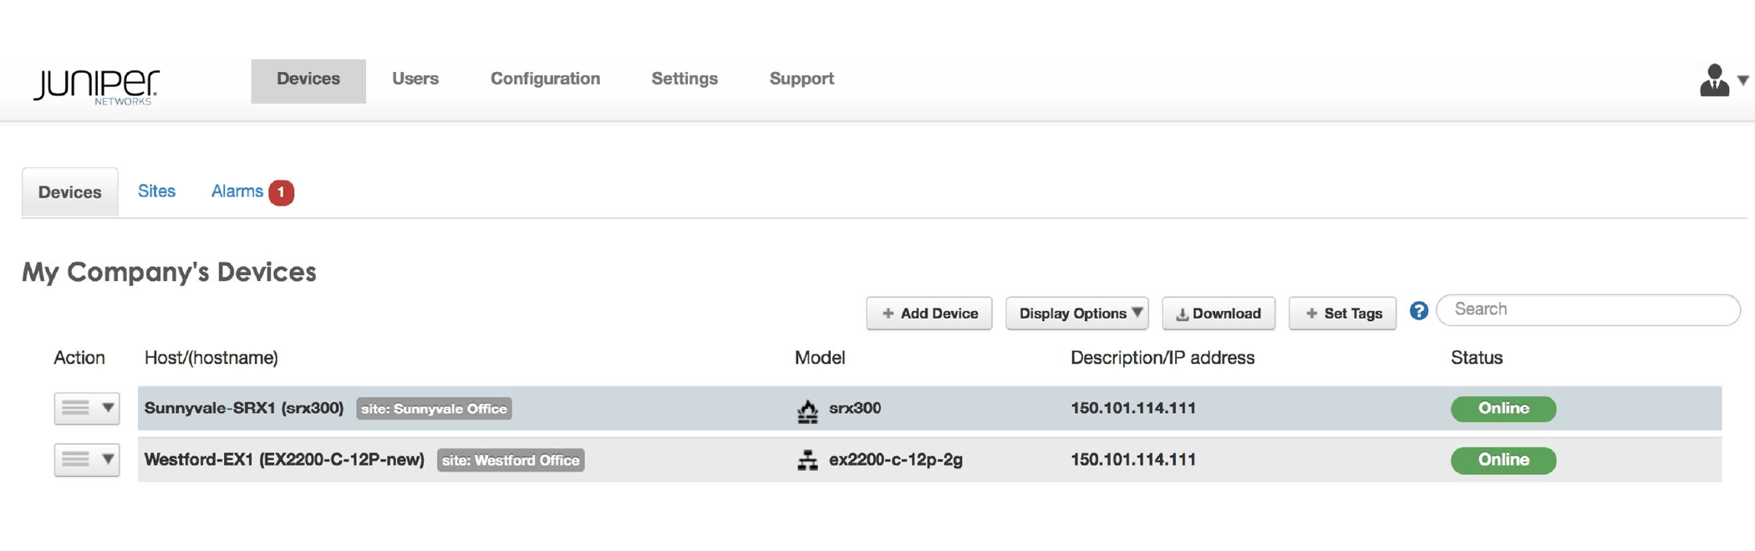Go to the Support menu
The image size is (1755, 551).
801,79
